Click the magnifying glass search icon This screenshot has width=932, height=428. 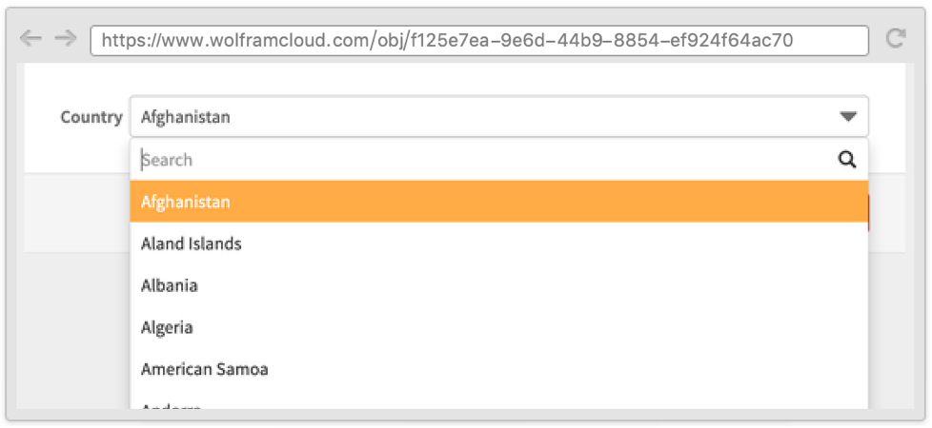click(x=847, y=160)
